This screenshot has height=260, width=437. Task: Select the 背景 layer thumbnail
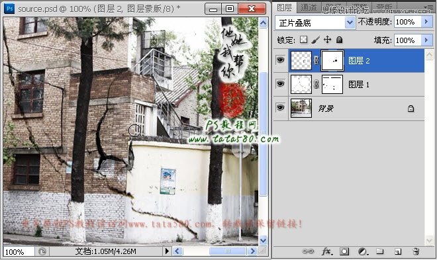click(x=301, y=108)
